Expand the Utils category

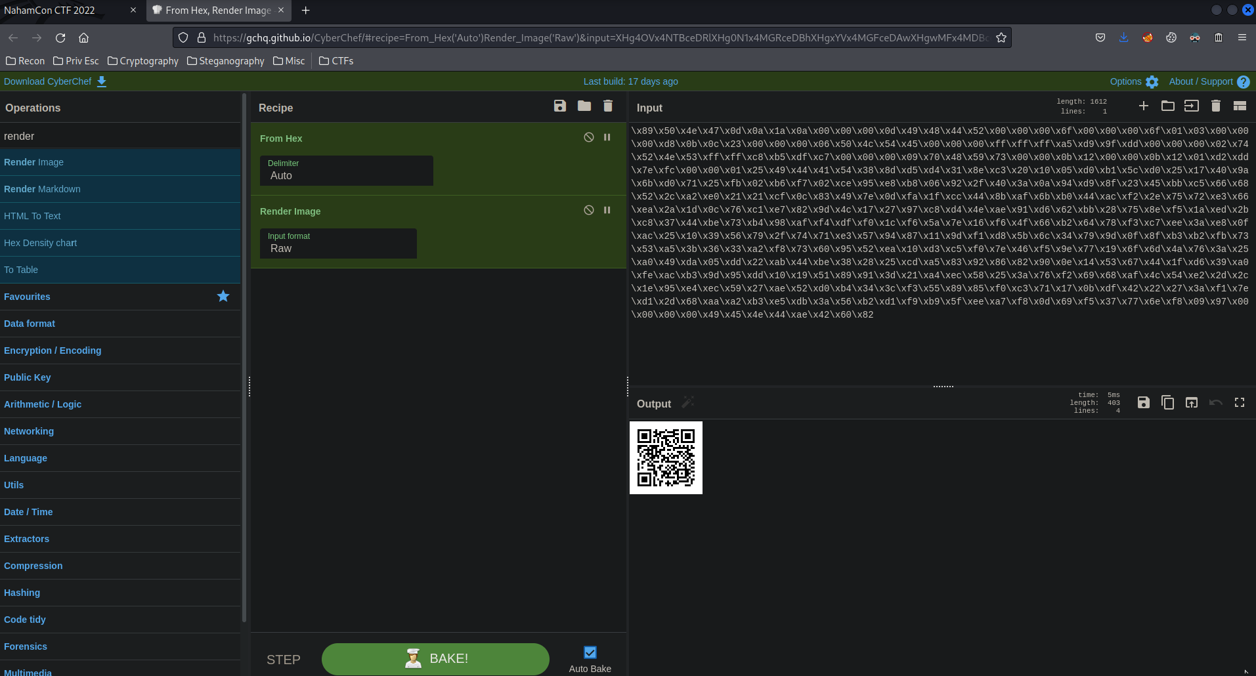pos(120,485)
